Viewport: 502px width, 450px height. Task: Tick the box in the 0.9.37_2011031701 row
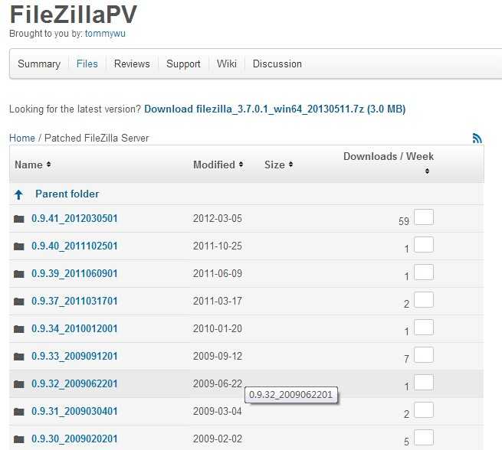[x=424, y=299]
